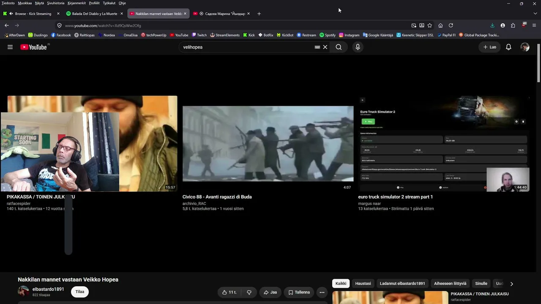This screenshot has width=541, height=304.
Task: Open Civico 88 - Avanti ragazzi di Buda thumbnail
Action: pyautogui.click(x=268, y=144)
